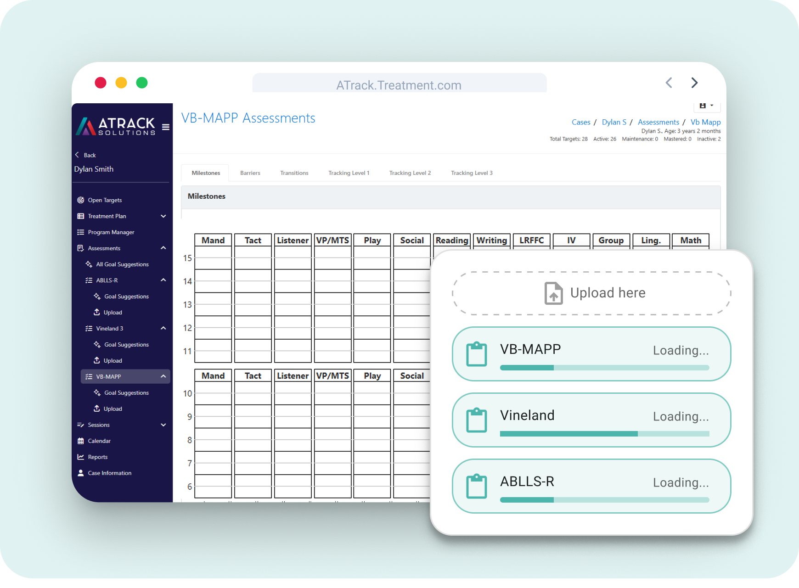The height and width of the screenshot is (588, 799).
Task: Click the Dylan Smith name in sidebar
Action: point(94,169)
